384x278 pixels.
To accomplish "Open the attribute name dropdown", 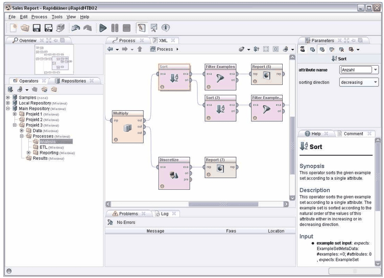I will tap(375, 70).
